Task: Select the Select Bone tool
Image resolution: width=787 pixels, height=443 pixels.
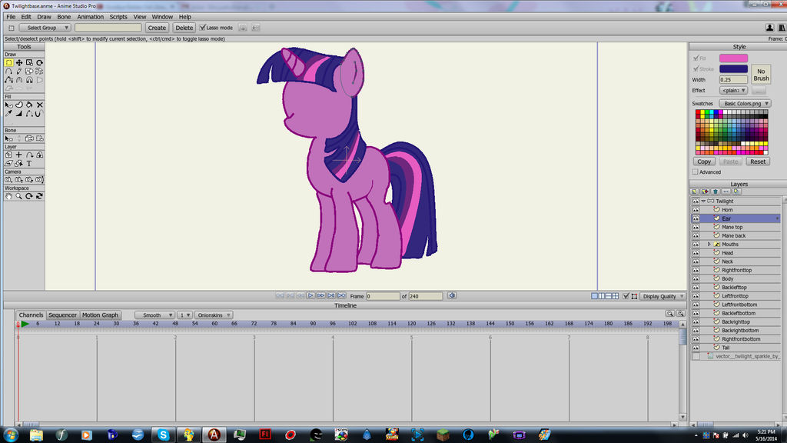Action: pyautogui.click(x=8, y=138)
